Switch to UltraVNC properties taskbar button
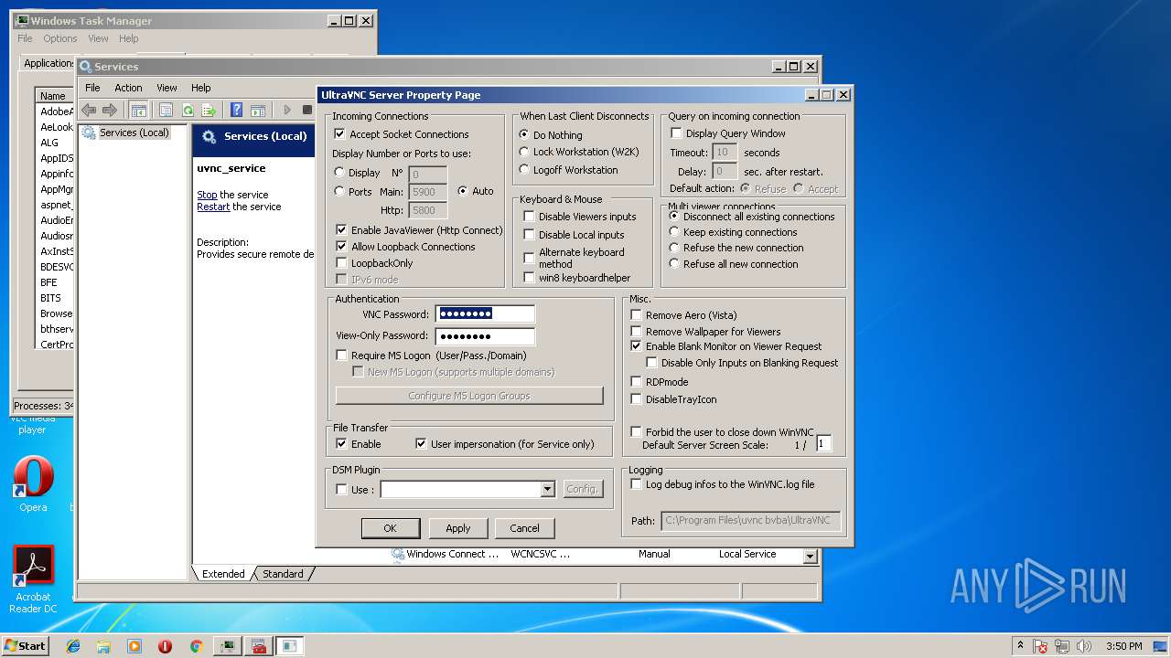 290,646
